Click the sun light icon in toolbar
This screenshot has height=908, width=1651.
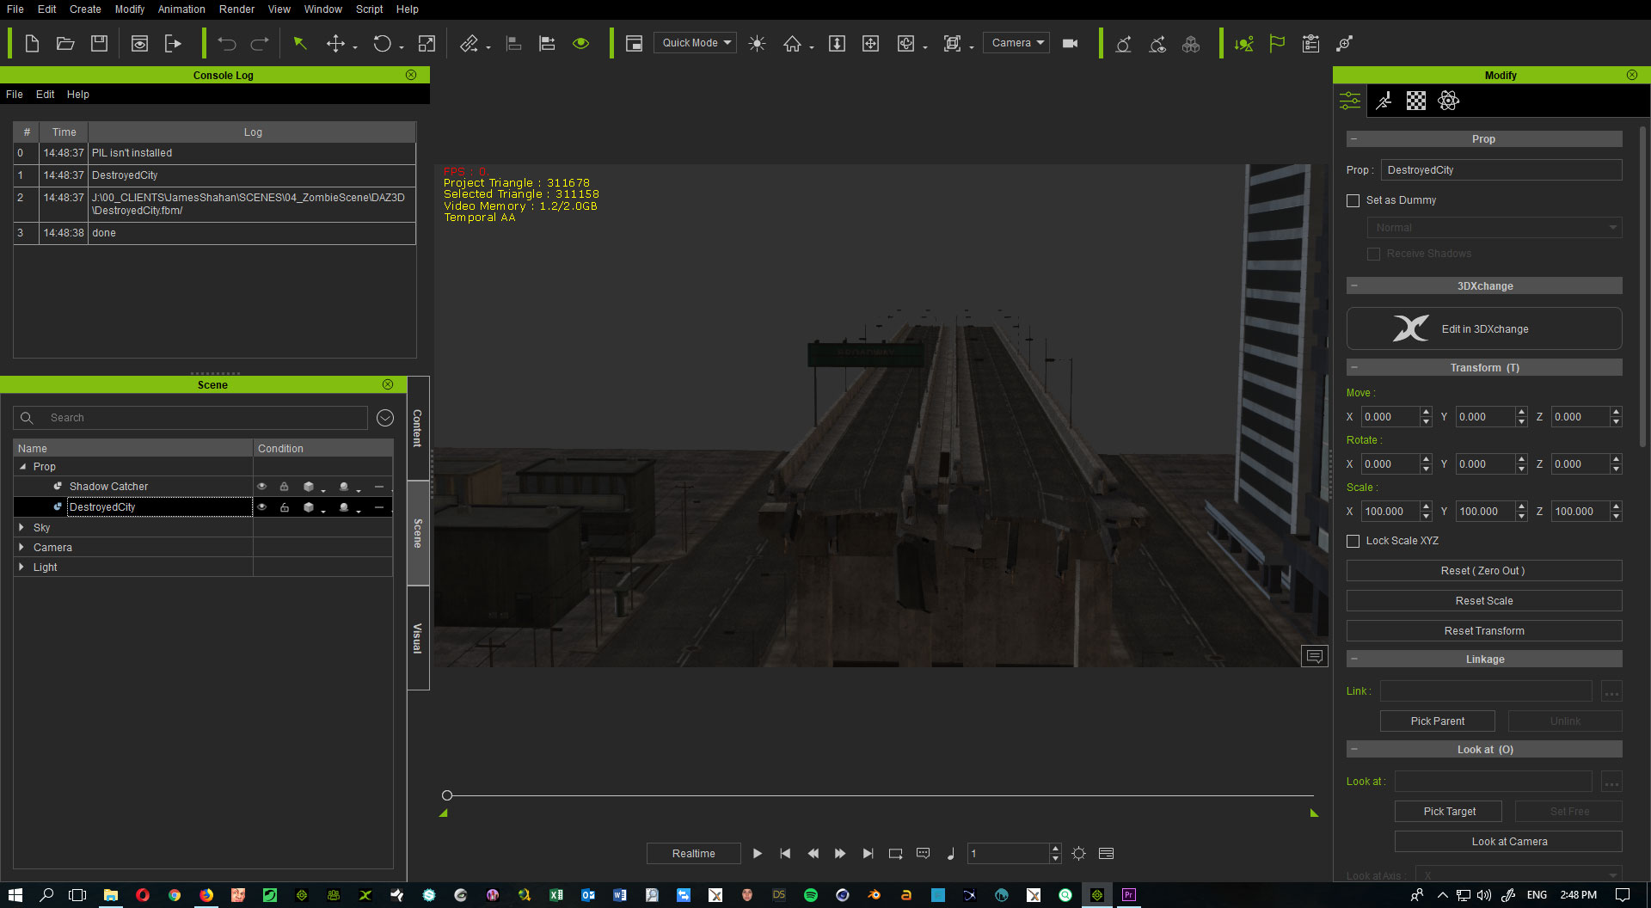coord(757,43)
